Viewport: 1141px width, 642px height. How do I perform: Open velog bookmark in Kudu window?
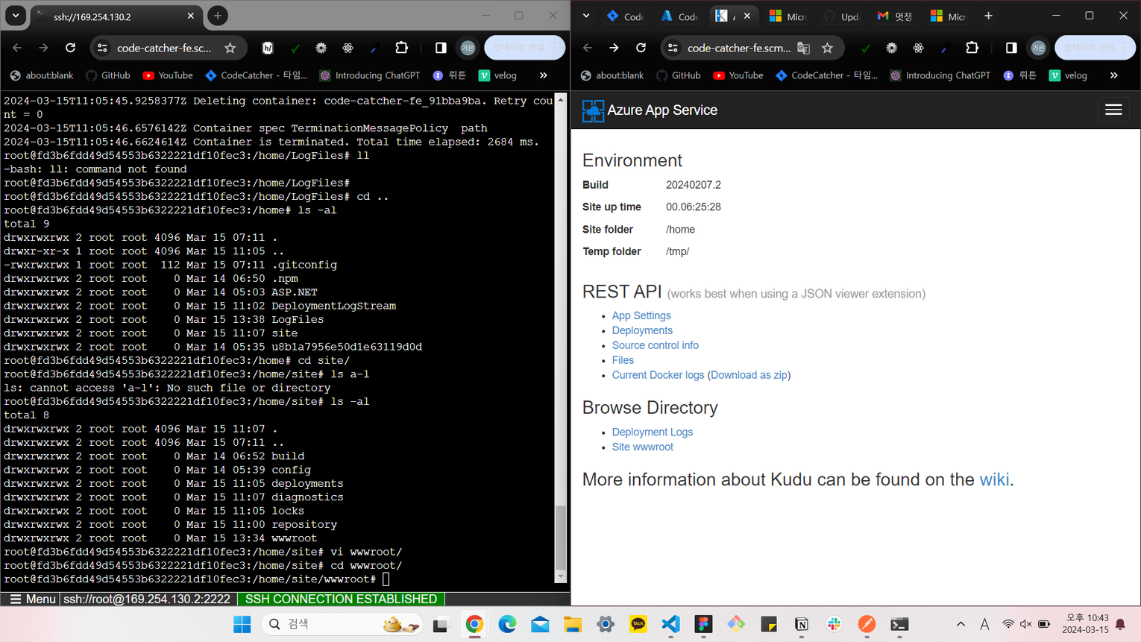(1068, 75)
